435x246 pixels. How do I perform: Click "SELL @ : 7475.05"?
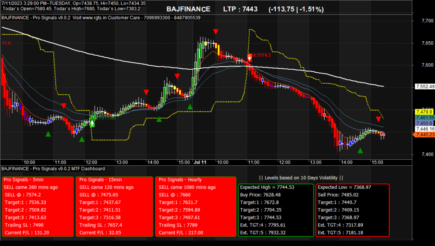(x=99, y=195)
